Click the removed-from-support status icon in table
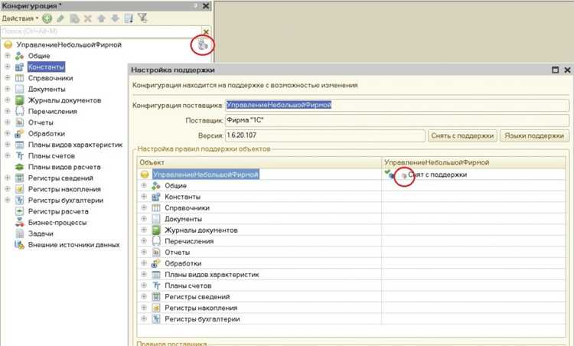574x346 pixels. [403, 175]
